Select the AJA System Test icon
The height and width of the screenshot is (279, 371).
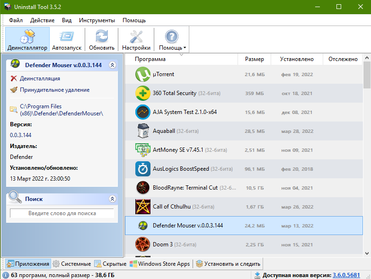tap(143, 112)
